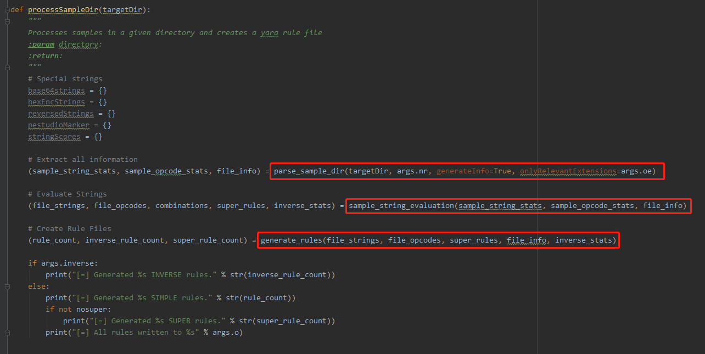This screenshot has height=354, width=705.
Task: Click the hexEncStrings variable
Action: pos(57,102)
